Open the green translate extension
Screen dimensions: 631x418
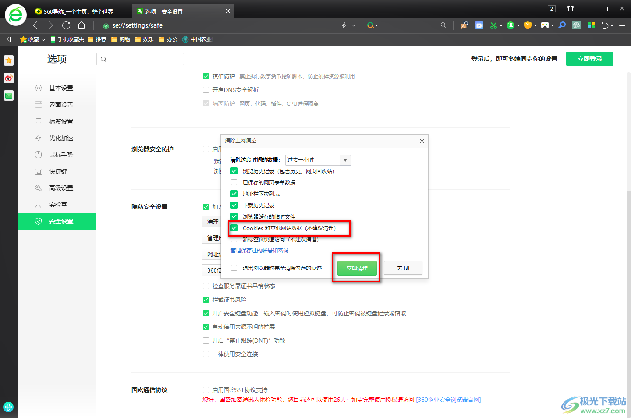[510, 25]
